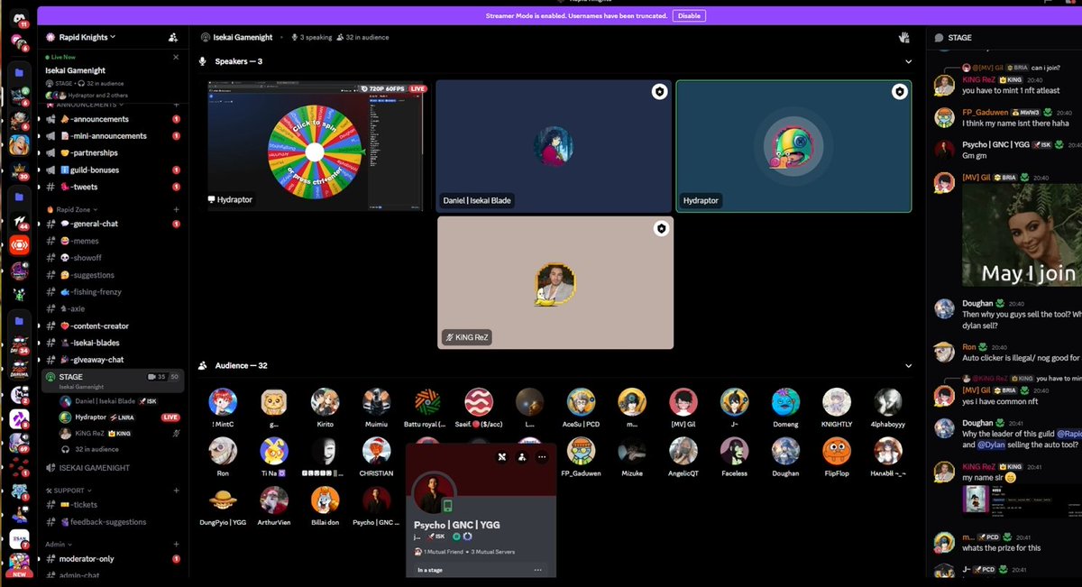Click the FlipFlop audience member avatar
Image resolution: width=1082 pixels, height=587 pixels.
pos(837,453)
